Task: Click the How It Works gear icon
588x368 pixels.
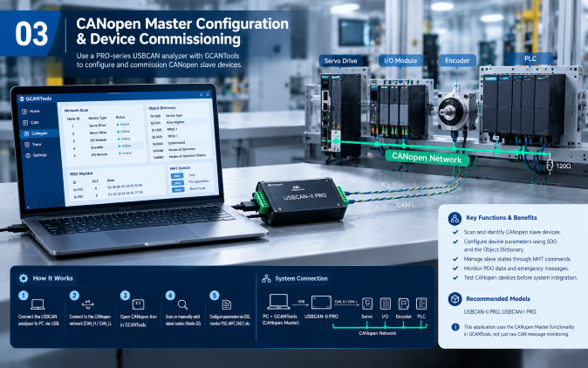Action: [x=24, y=278]
